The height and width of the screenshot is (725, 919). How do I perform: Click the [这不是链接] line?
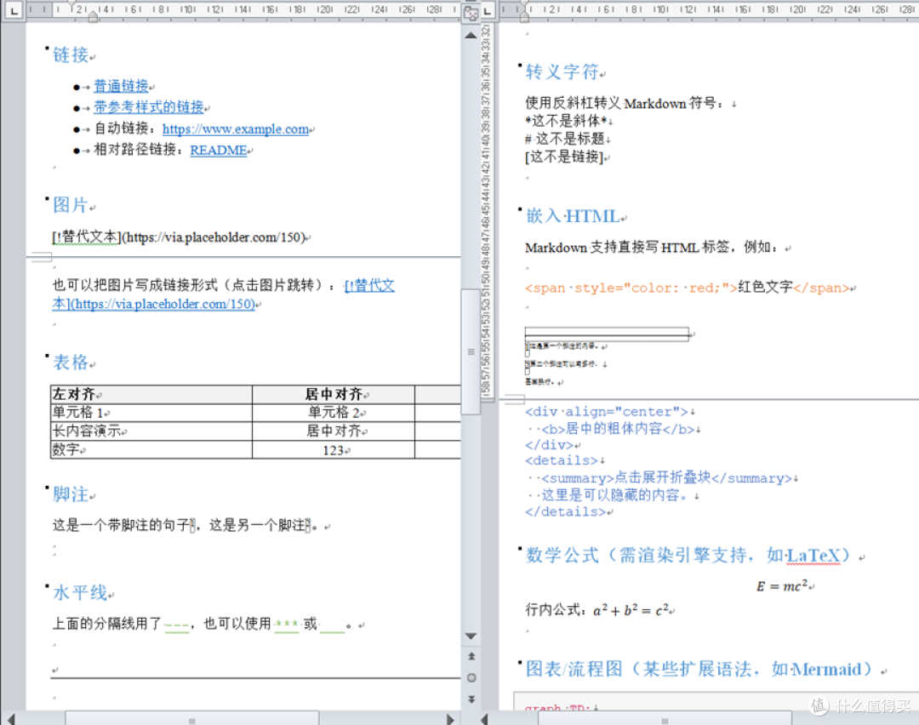(x=564, y=157)
